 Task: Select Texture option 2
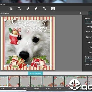(90, 22)
